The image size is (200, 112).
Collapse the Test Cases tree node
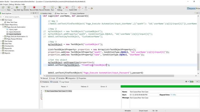(1, 20)
